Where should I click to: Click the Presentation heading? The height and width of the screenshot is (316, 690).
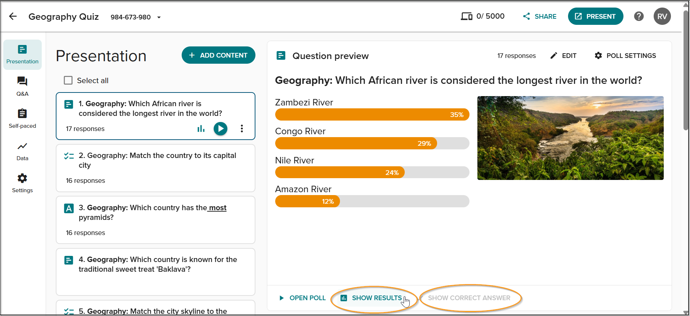point(101,56)
